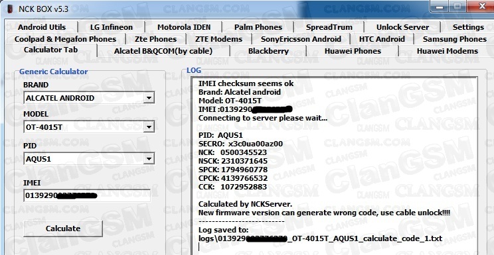The height and width of the screenshot is (255, 494).
Task: Click the SPCK code 1794960778 in log
Action: tap(244, 170)
